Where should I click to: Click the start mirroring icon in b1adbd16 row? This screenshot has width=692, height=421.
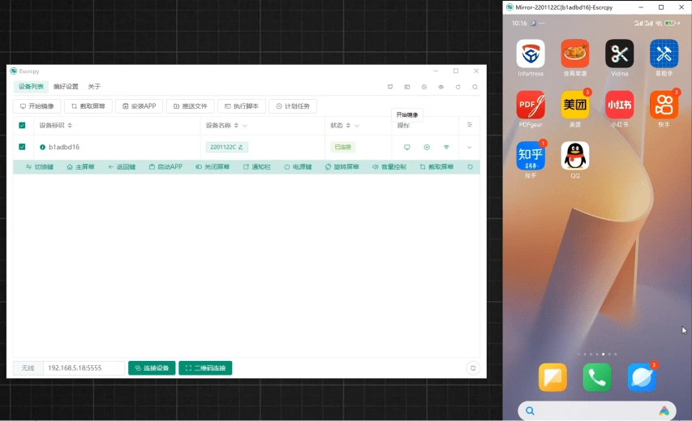[x=407, y=147]
